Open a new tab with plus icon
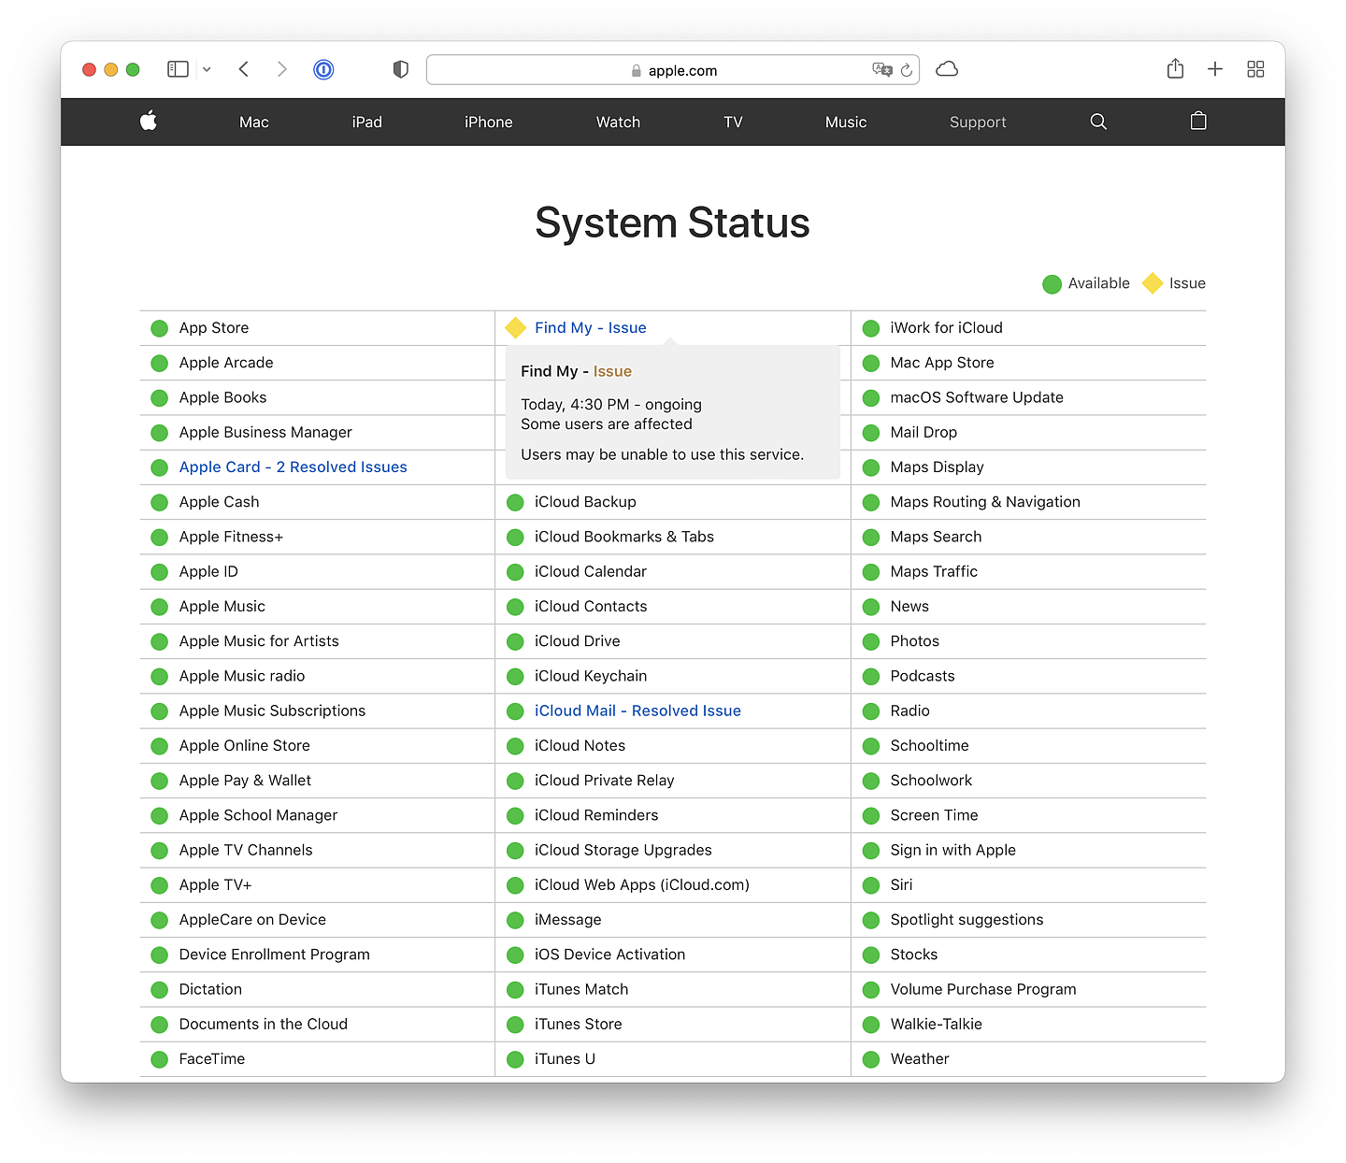Image resolution: width=1346 pixels, height=1163 pixels. tap(1215, 69)
